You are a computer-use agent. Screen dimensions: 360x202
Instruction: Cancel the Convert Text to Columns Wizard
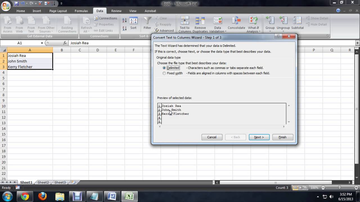212,137
